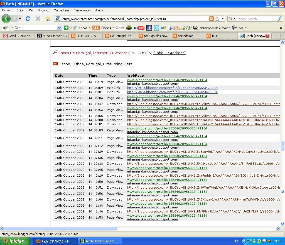Open the search engine selector dropdown
The height and width of the screenshot is (245, 285).
click(232, 19)
